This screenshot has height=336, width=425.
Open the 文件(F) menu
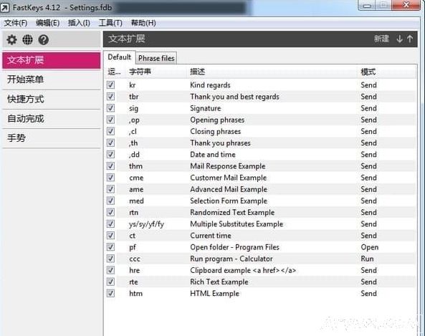point(16,23)
